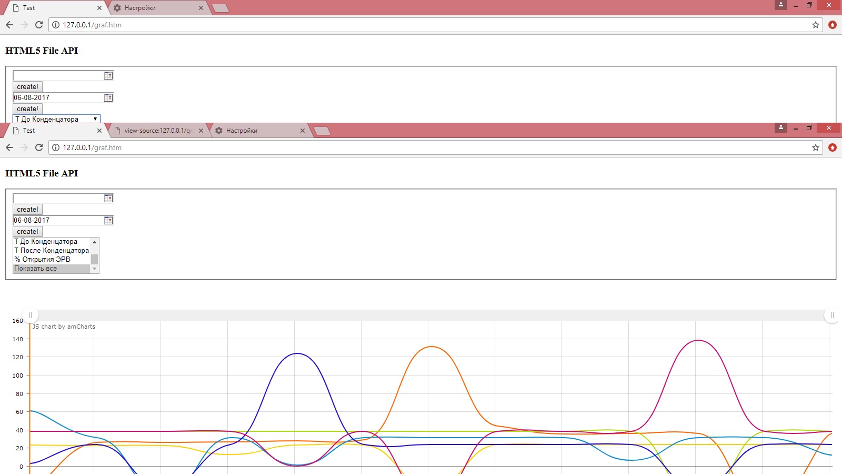842x474 pixels.
Task: Click the user profile icon in the lower window's title bar
Action: 781,127
